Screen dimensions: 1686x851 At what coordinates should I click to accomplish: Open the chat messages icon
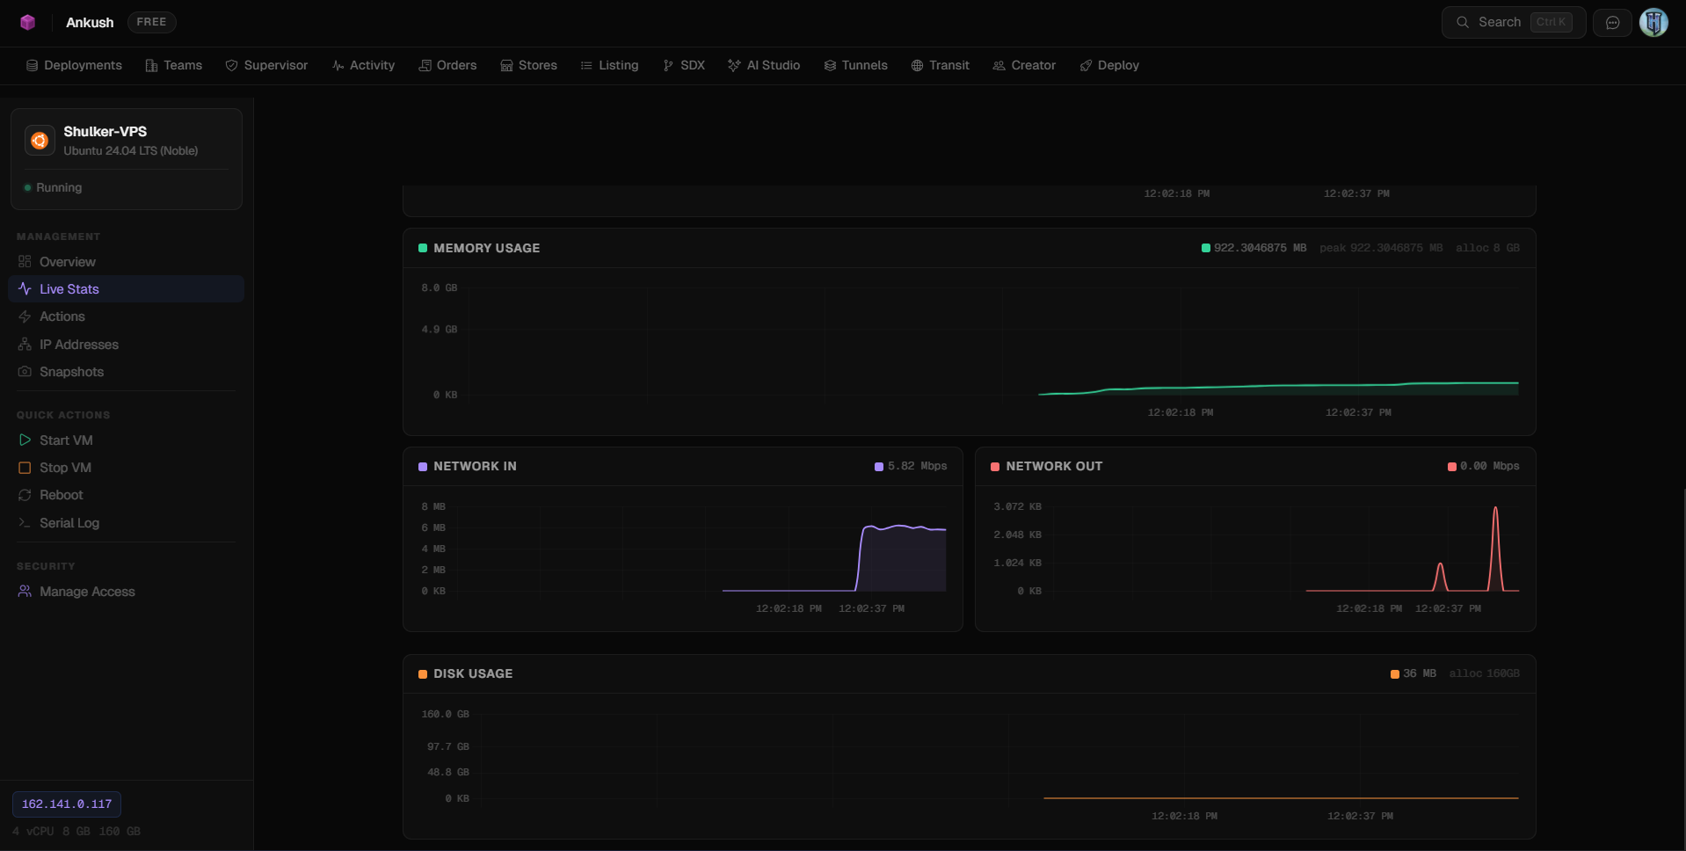click(x=1612, y=23)
